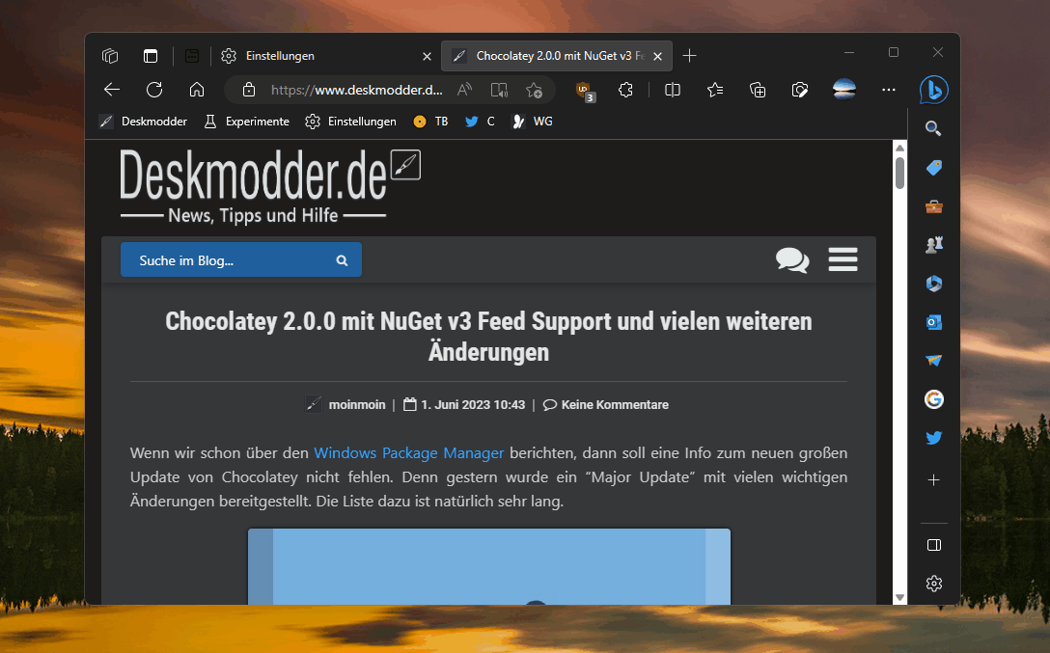Open sidebar settings gear
Viewport: 1050px width, 653px height.
933,584
